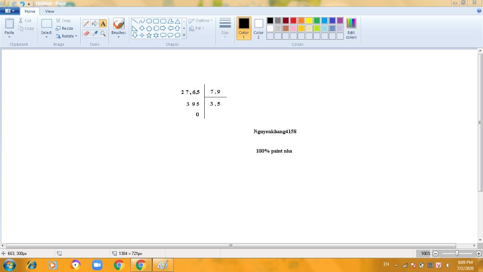Select the Color picker eyedropper tool
This screenshot has height=272, width=483.
pos(94,34)
